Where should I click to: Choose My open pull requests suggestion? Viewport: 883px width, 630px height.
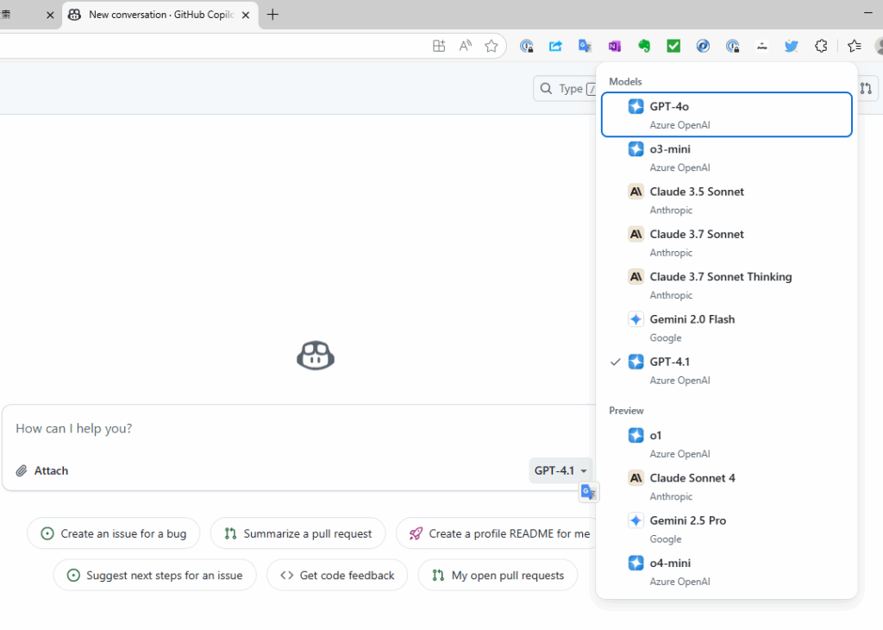click(498, 576)
